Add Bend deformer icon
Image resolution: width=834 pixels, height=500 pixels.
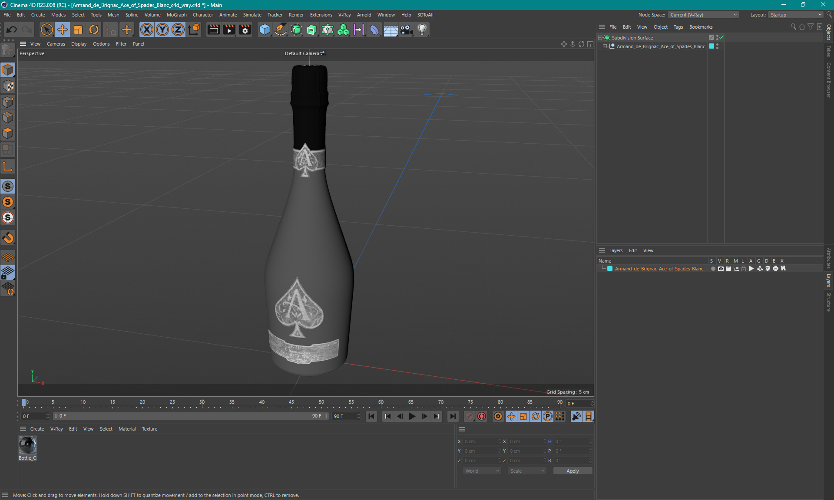pyautogui.click(x=374, y=30)
